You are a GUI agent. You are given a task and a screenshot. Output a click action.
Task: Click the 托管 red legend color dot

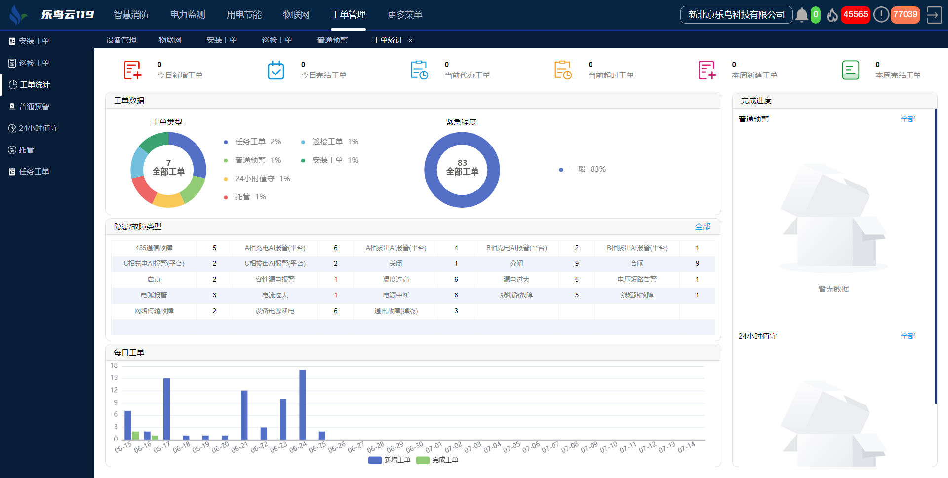click(226, 197)
